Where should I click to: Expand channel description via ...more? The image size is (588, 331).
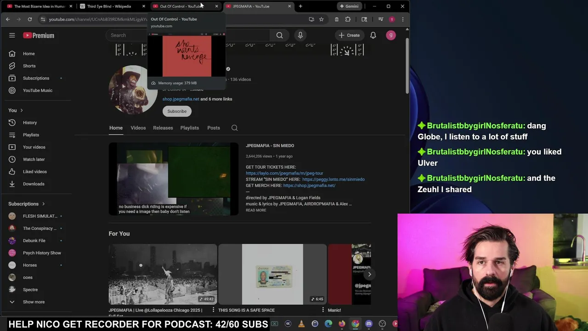[x=197, y=90]
